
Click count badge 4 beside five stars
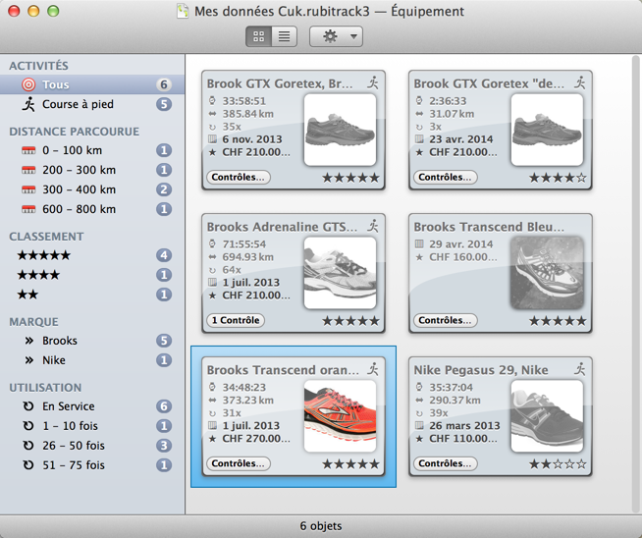[164, 255]
